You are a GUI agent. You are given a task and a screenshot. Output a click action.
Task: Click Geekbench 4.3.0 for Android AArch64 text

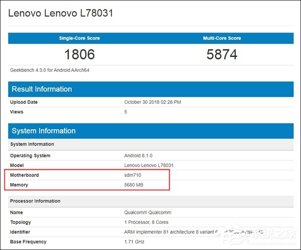pos(50,70)
